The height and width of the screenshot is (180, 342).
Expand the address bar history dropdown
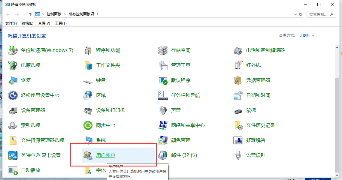295,14
